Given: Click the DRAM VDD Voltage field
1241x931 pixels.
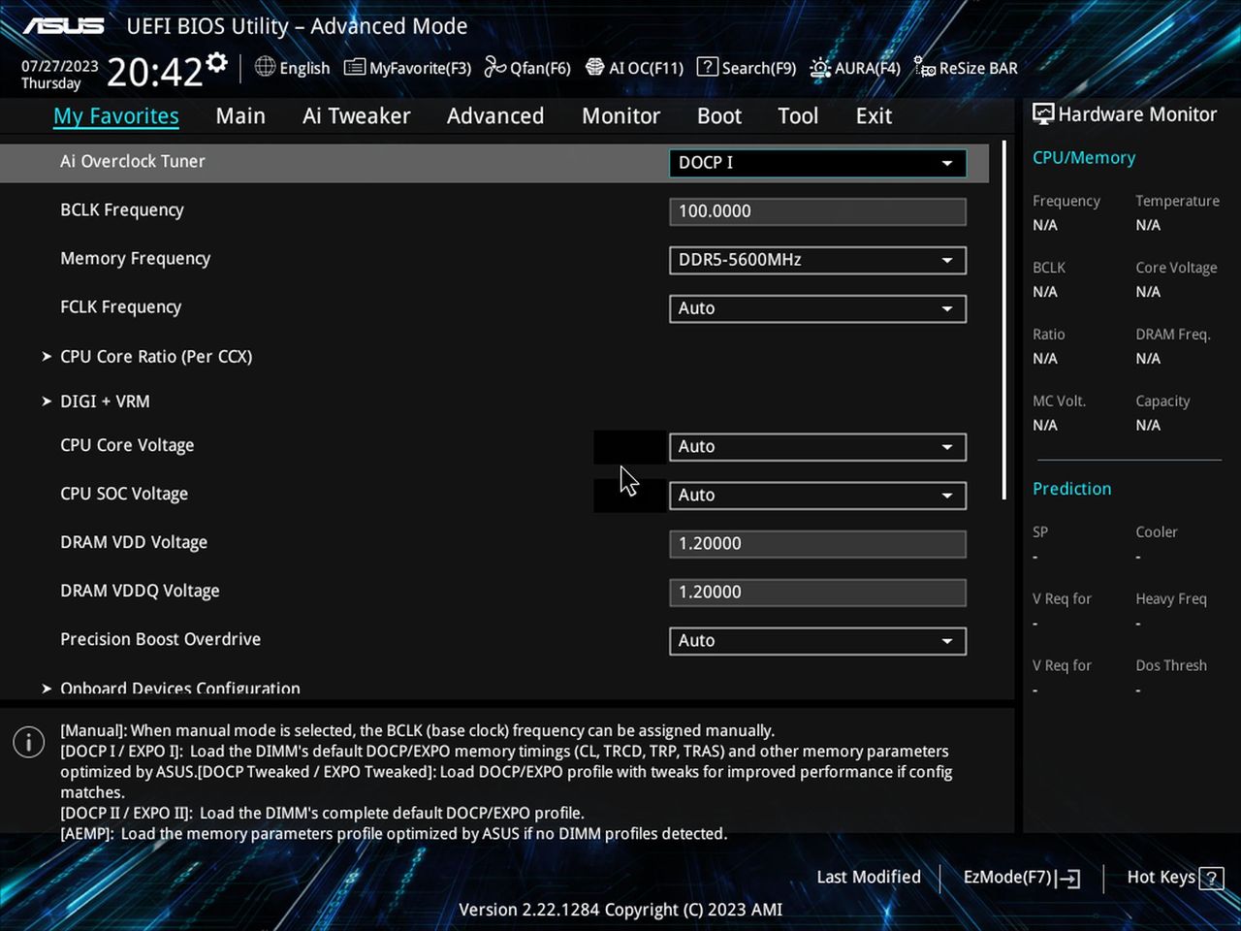Looking at the screenshot, I should coord(817,544).
